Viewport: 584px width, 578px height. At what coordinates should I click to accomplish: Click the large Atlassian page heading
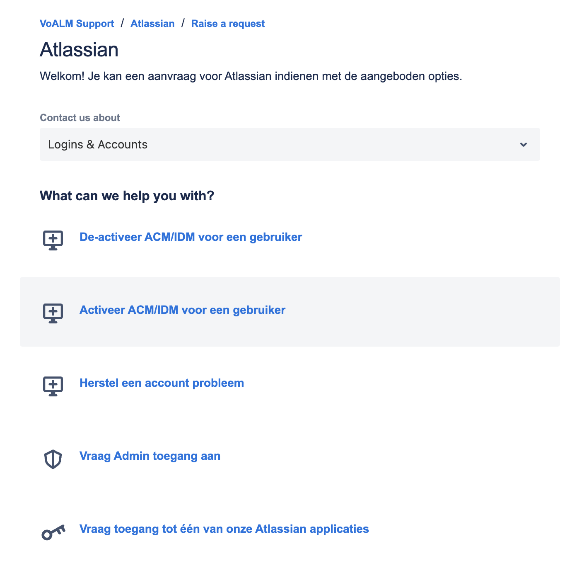click(79, 50)
